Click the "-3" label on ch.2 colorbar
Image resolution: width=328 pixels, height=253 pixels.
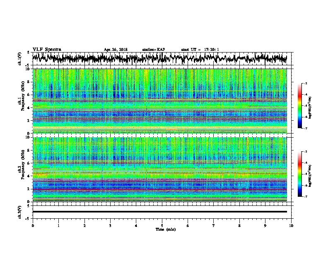[x=305, y=152]
